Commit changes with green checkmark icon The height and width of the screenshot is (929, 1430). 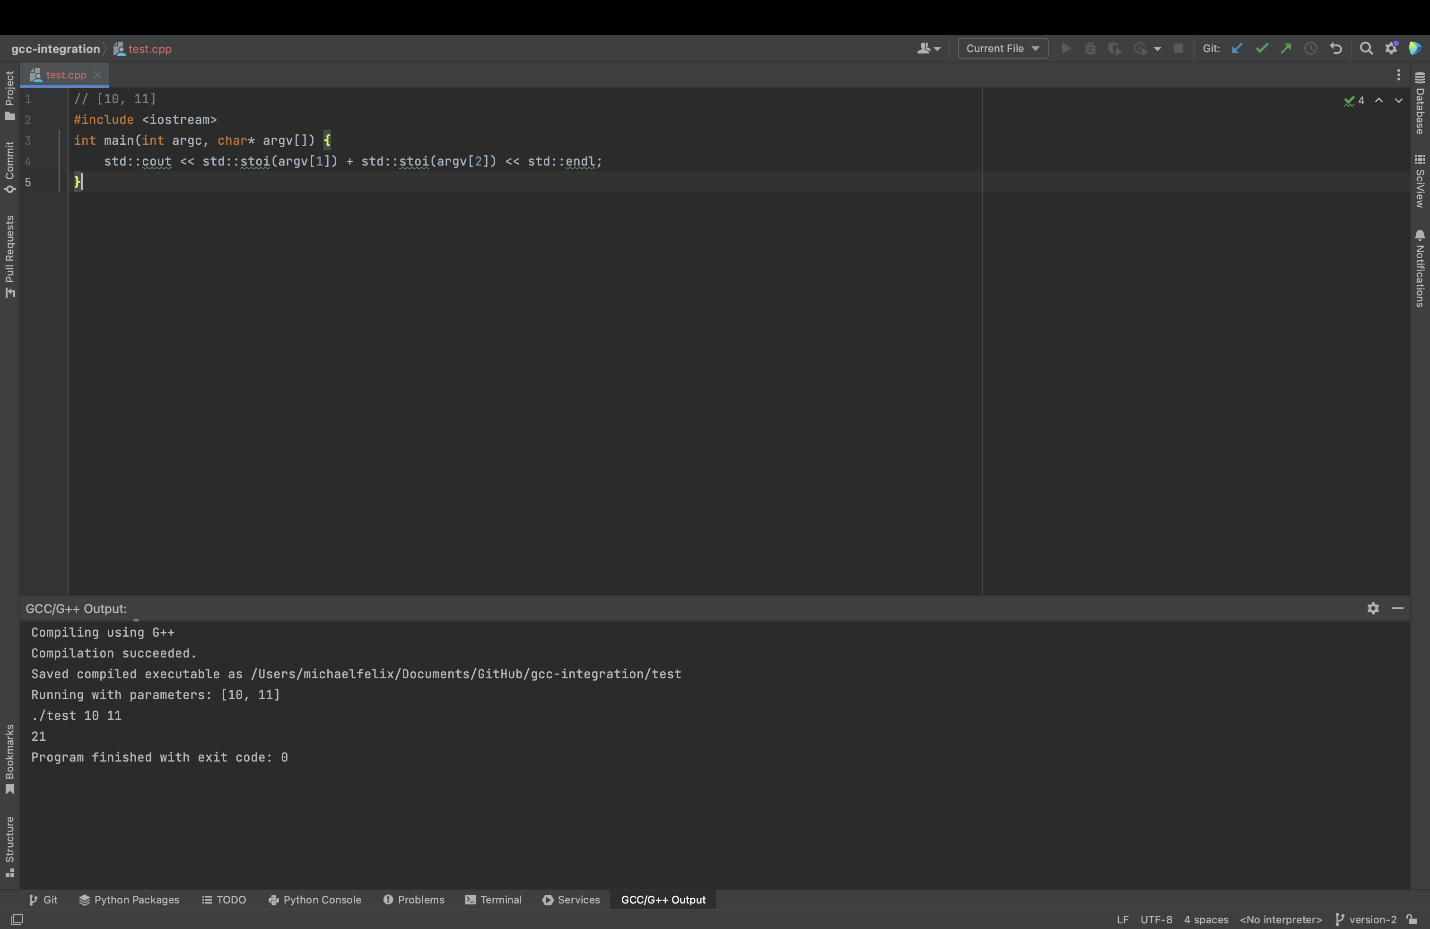[x=1262, y=49]
